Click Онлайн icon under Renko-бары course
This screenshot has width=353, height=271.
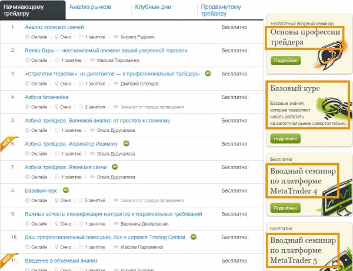click(x=27, y=60)
